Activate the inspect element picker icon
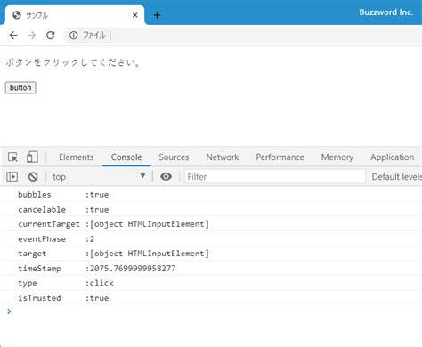The width and height of the screenshot is (422, 347). [13, 157]
